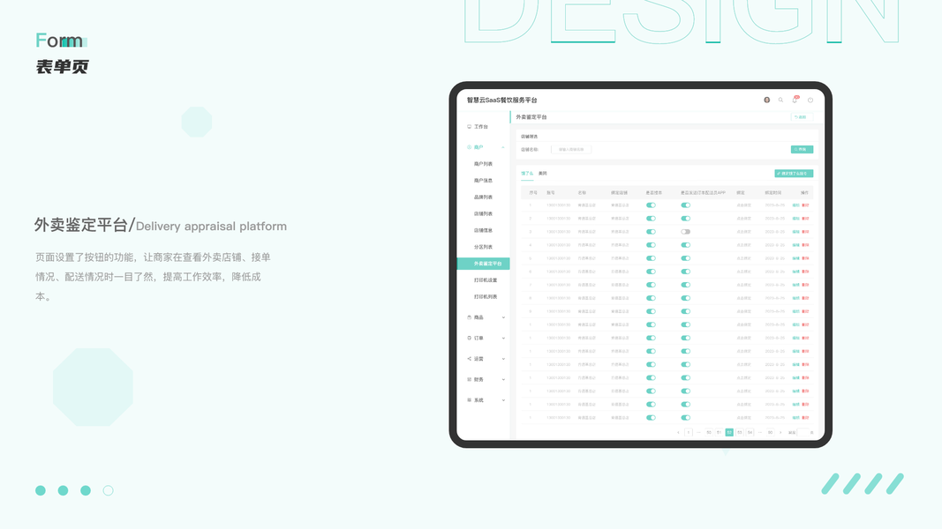
Task: Click the 运营 share icon in sidebar
Action: pyautogui.click(x=469, y=359)
